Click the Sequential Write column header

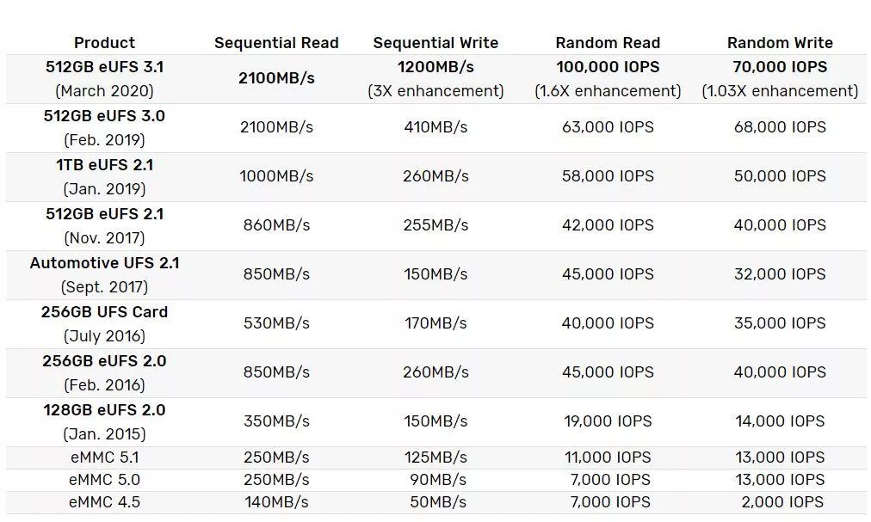click(x=435, y=42)
